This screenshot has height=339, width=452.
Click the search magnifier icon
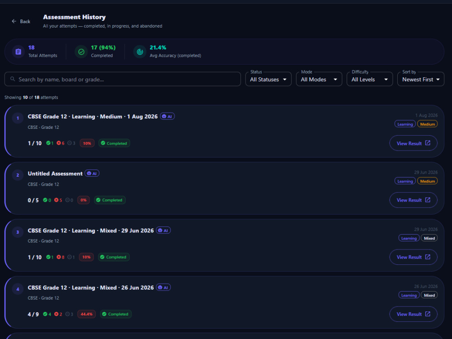pyautogui.click(x=12, y=79)
